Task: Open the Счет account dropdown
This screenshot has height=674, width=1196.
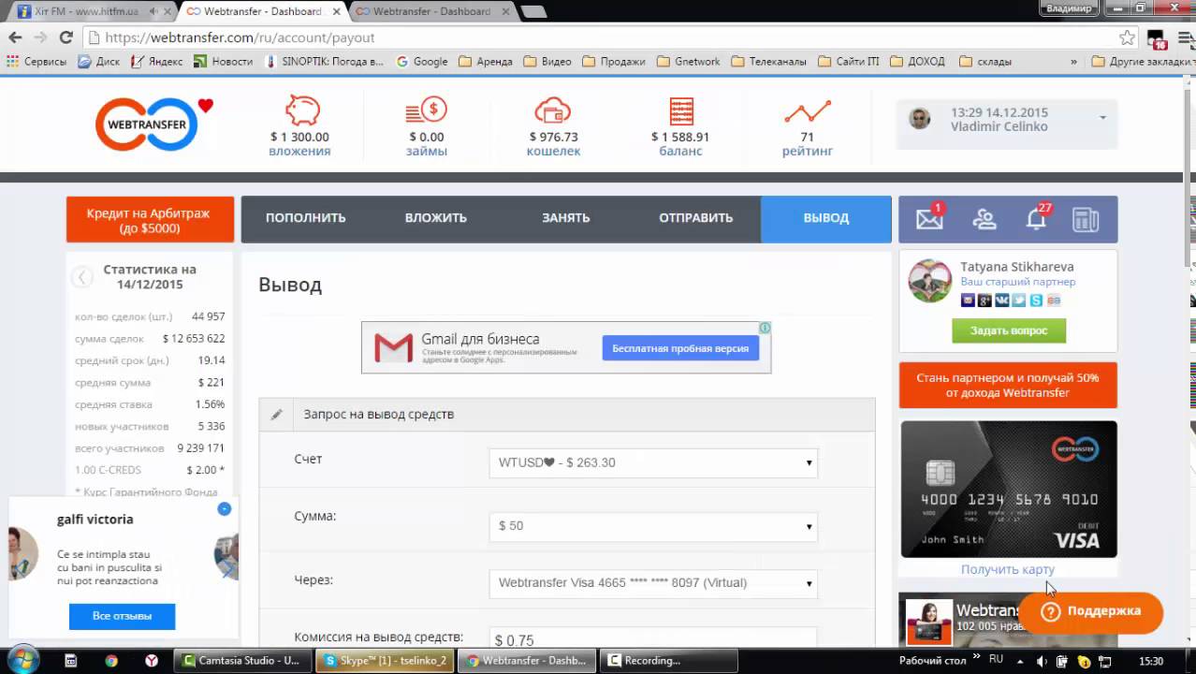Action: (653, 462)
